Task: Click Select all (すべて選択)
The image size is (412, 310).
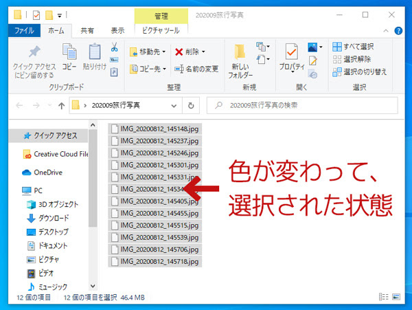Action: (353, 47)
